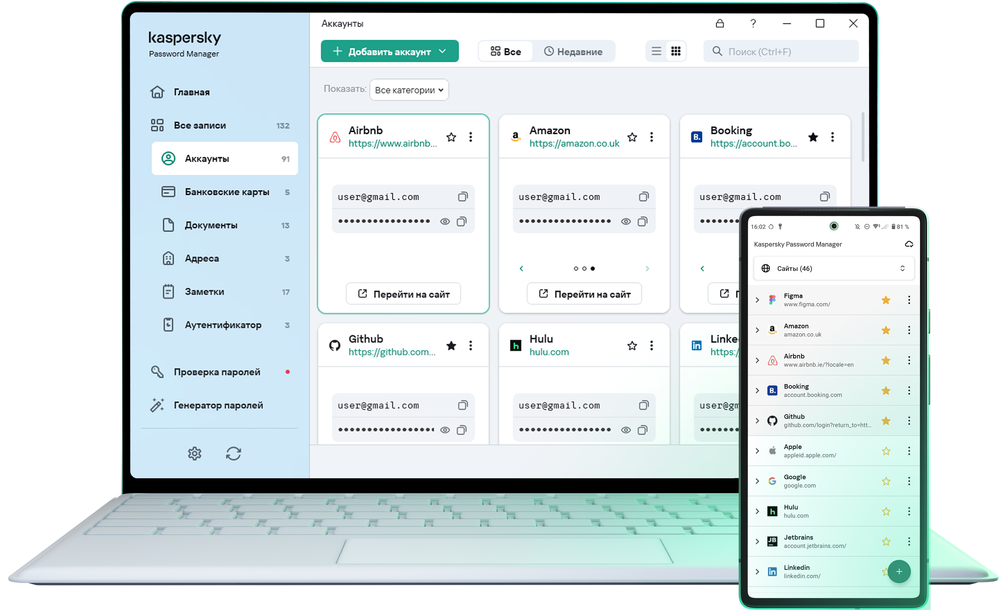Toggle favorite star on Airbnb card
This screenshot has width=1004, height=610.
click(451, 137)
